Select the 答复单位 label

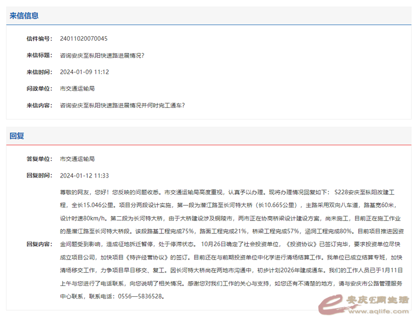coord(39,159)
